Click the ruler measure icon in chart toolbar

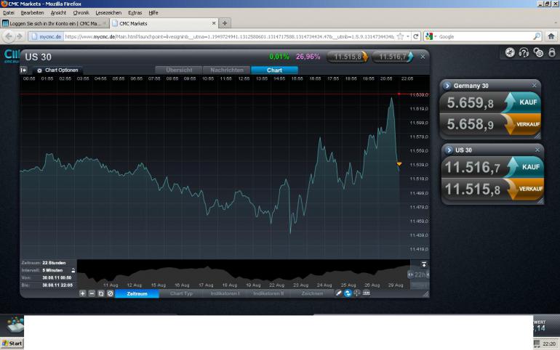click(x=366, y=293)
